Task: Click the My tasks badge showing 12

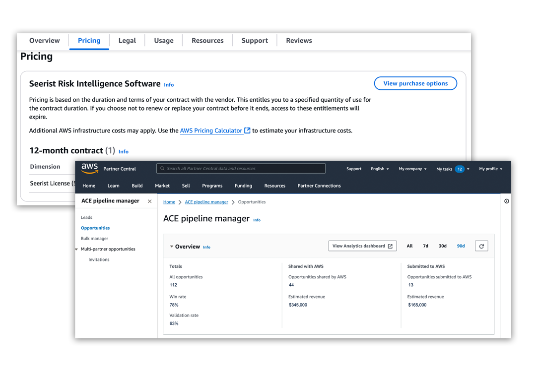Action: (x=460, y=169)
